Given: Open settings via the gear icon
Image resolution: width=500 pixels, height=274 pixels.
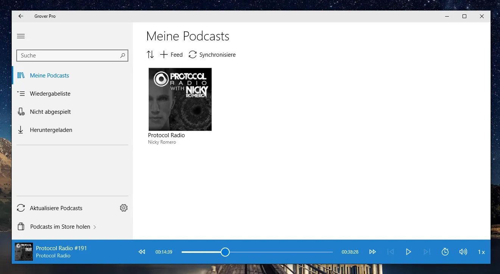Looking at the screenshot, I should [x=124, y=208].
